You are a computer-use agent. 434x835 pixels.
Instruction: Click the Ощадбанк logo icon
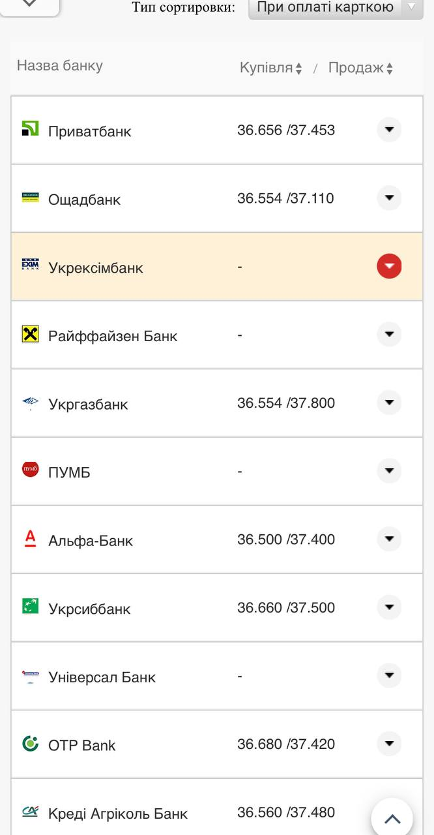[31, 197]
